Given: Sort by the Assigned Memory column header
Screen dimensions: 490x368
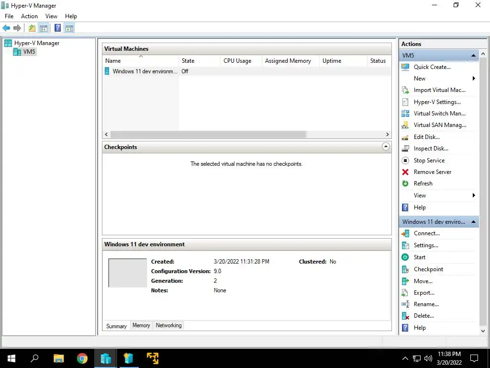Looking at the screenshot, I should coord(291,61).
